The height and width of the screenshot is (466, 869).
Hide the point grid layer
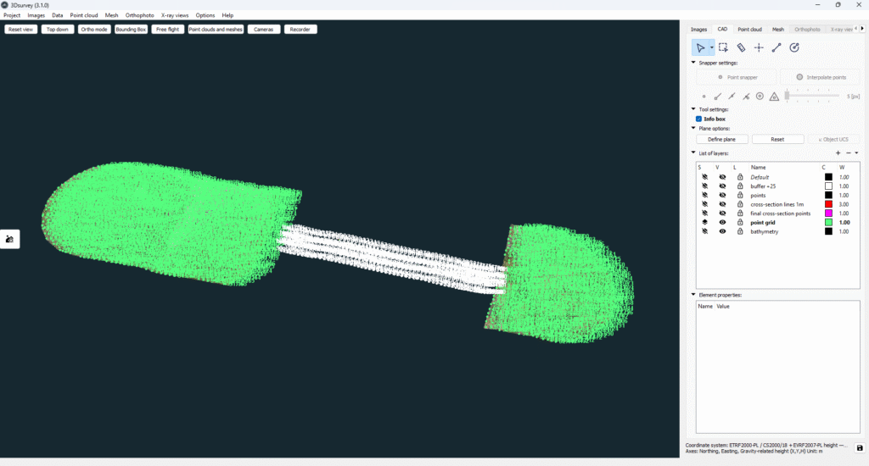722,222
